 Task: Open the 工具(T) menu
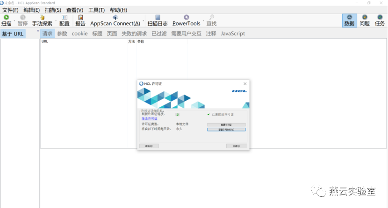click(96, 10)
